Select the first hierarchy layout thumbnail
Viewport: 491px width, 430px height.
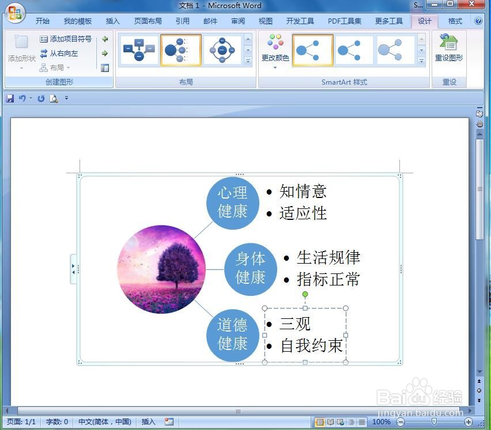point(139,50)
